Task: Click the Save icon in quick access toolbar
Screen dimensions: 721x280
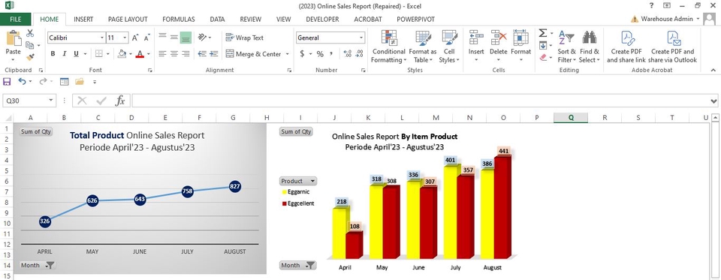Action: point(7,81)
